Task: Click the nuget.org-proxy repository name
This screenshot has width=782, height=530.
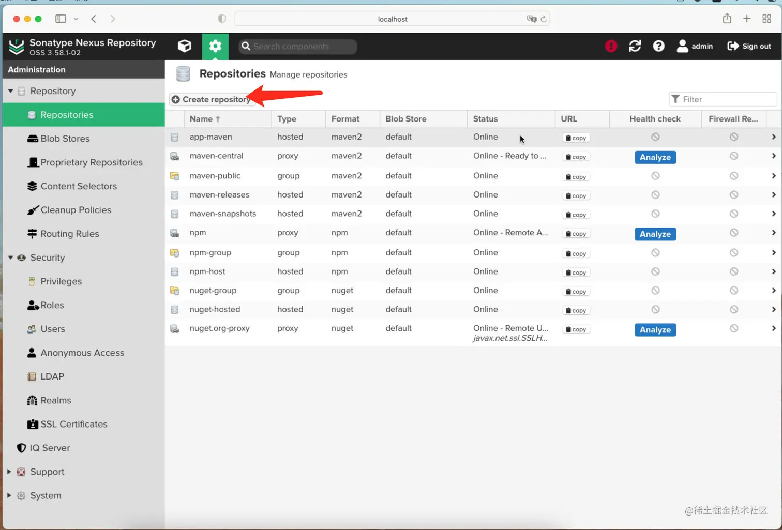Action: pyautogui.click(x=219, y=328)
